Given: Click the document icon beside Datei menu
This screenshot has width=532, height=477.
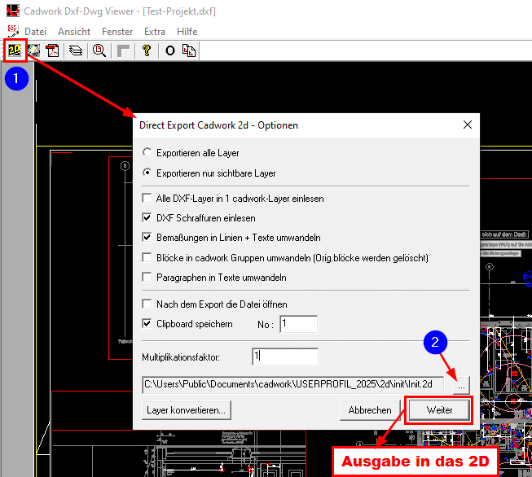Looking at the screenshot, I should coord(13,31).
